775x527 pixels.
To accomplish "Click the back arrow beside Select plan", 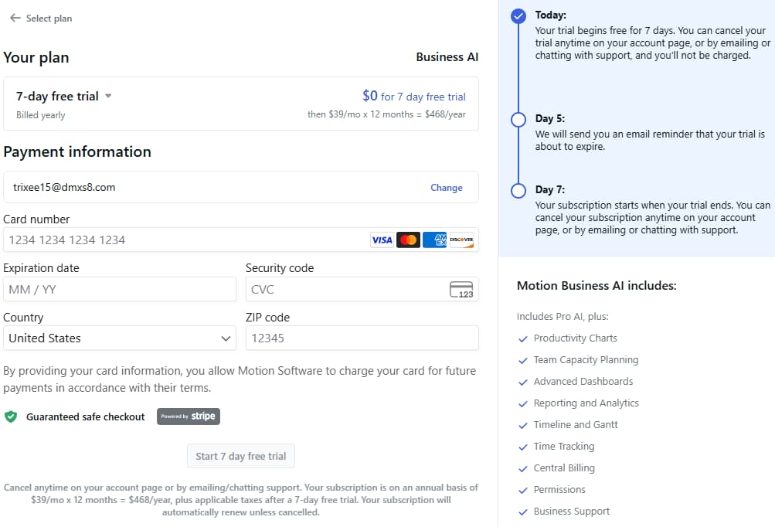I will point(15,19).
